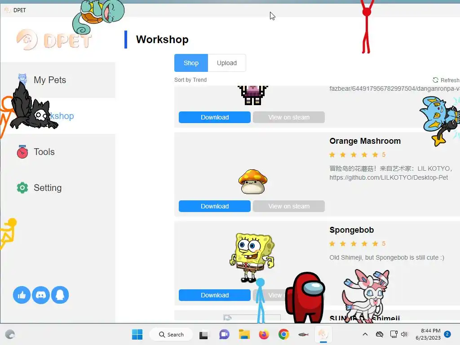Refresh the workshop list
460x345 pixels.
point(446,80)
